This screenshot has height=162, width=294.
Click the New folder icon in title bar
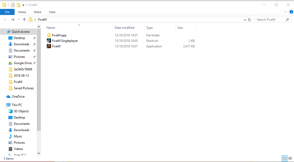pyautogui.click(x=19, y=5)
